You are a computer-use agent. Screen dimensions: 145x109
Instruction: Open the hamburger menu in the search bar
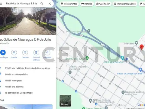(1, 4)
